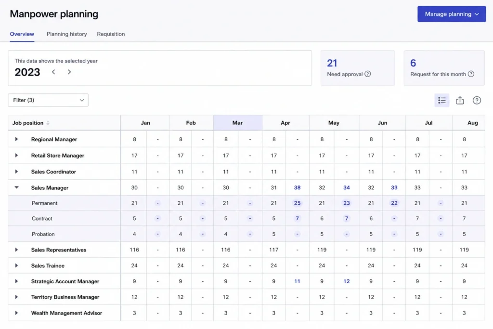Viewport: 493px width, 329px height.
Task: Go to the Requisition tab
Action: 111,34
